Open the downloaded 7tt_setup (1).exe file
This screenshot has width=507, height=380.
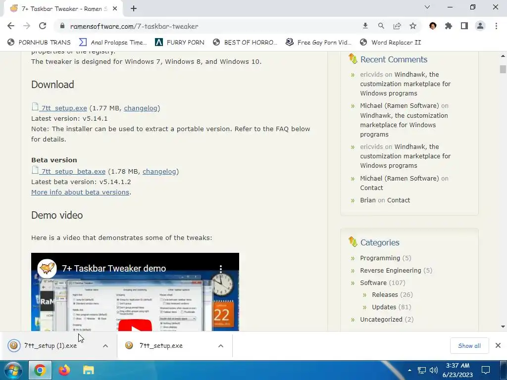[51, 345]
